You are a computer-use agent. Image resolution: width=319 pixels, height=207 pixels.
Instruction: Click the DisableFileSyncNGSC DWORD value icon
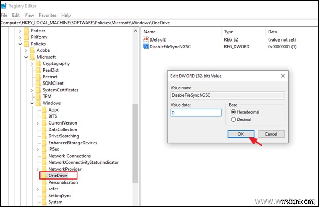click(x=145, y=46)
